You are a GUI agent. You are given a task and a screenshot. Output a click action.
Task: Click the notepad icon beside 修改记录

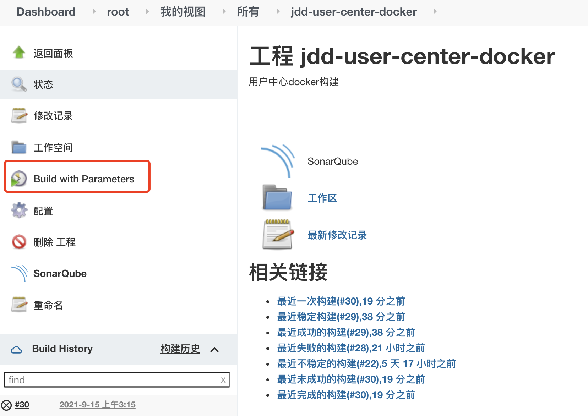coord(19,115)
